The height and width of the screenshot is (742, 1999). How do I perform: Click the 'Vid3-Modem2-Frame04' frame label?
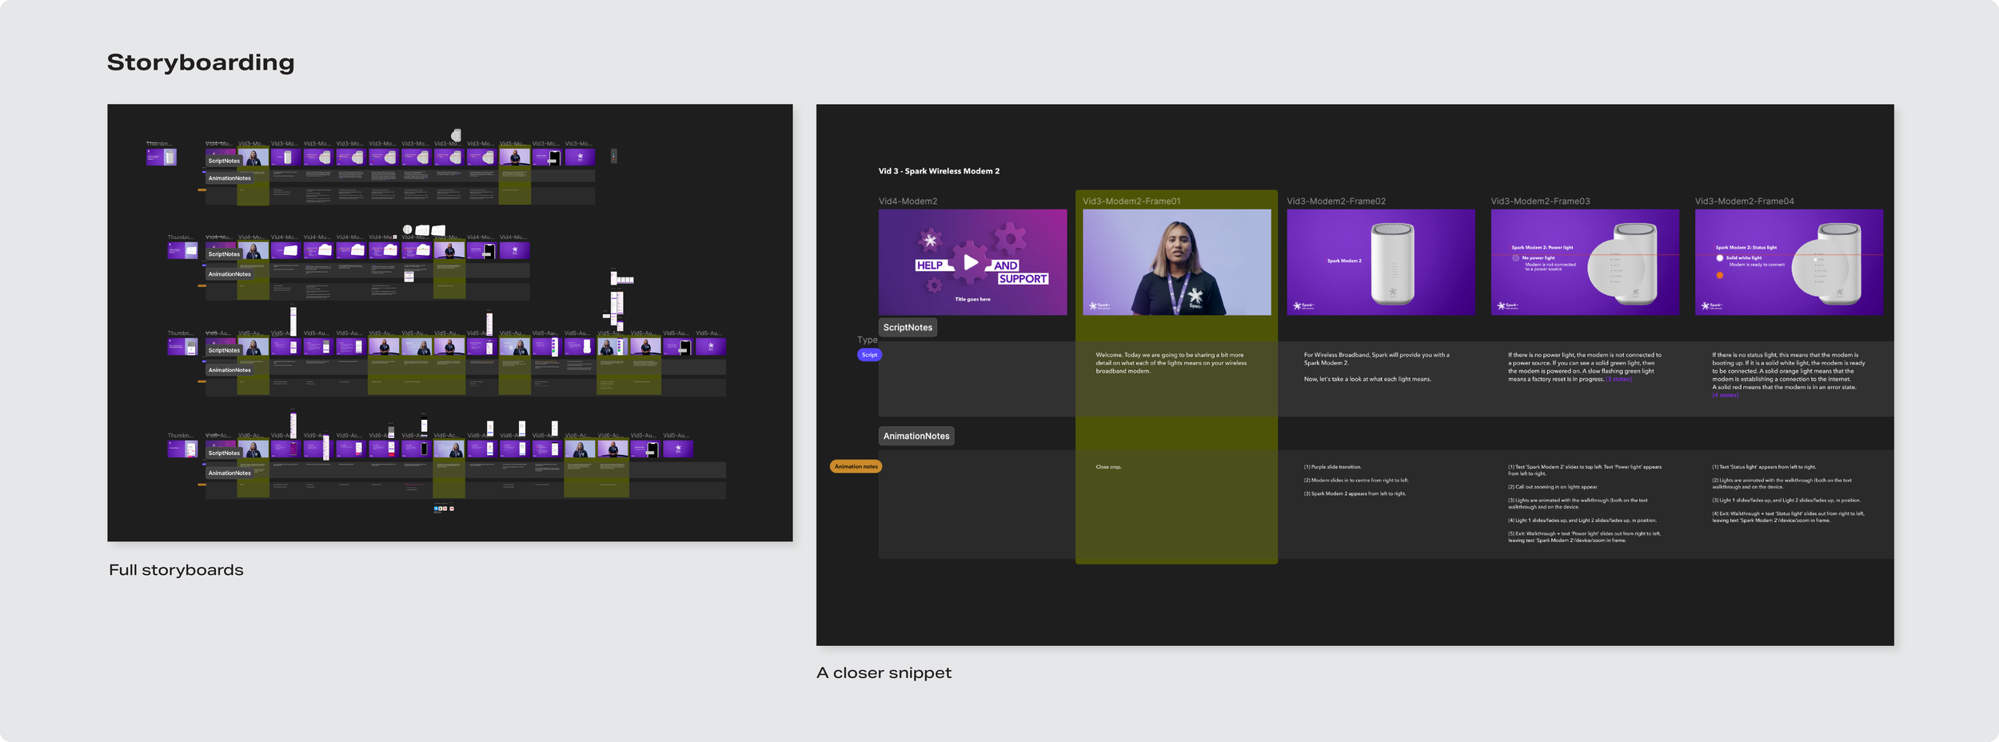click(1744, 201)
